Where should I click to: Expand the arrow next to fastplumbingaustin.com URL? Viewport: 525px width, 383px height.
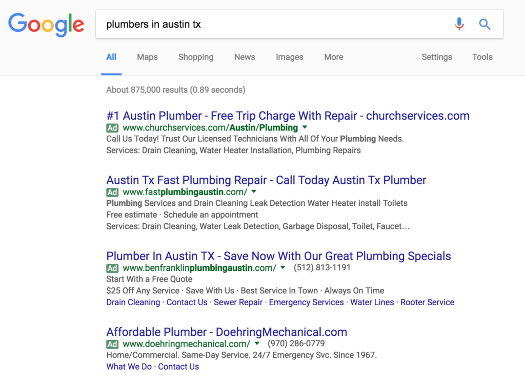point(254,192)
